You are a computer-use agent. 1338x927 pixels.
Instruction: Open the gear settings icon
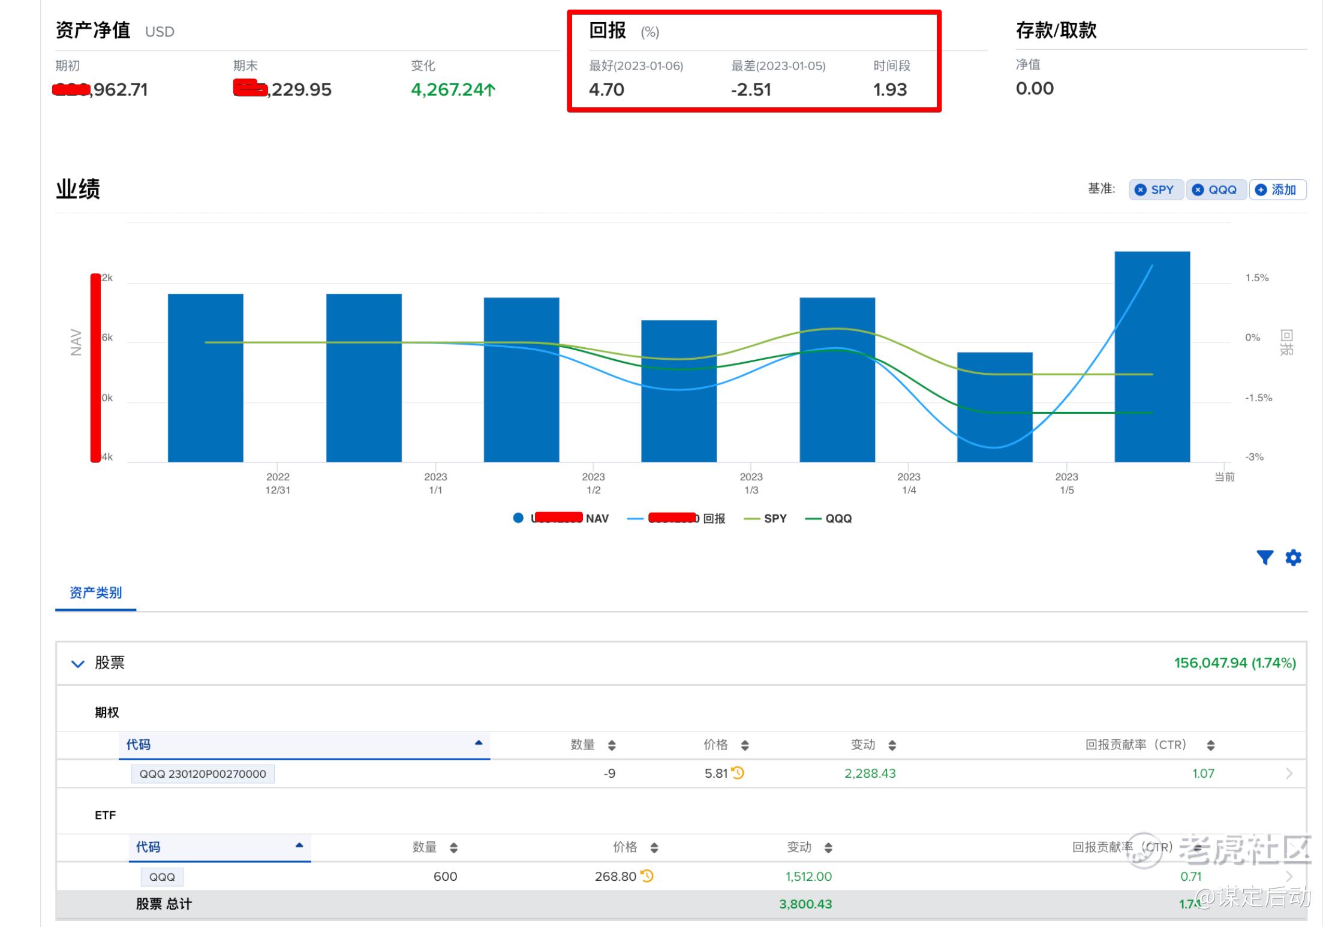click(1293, 558)
